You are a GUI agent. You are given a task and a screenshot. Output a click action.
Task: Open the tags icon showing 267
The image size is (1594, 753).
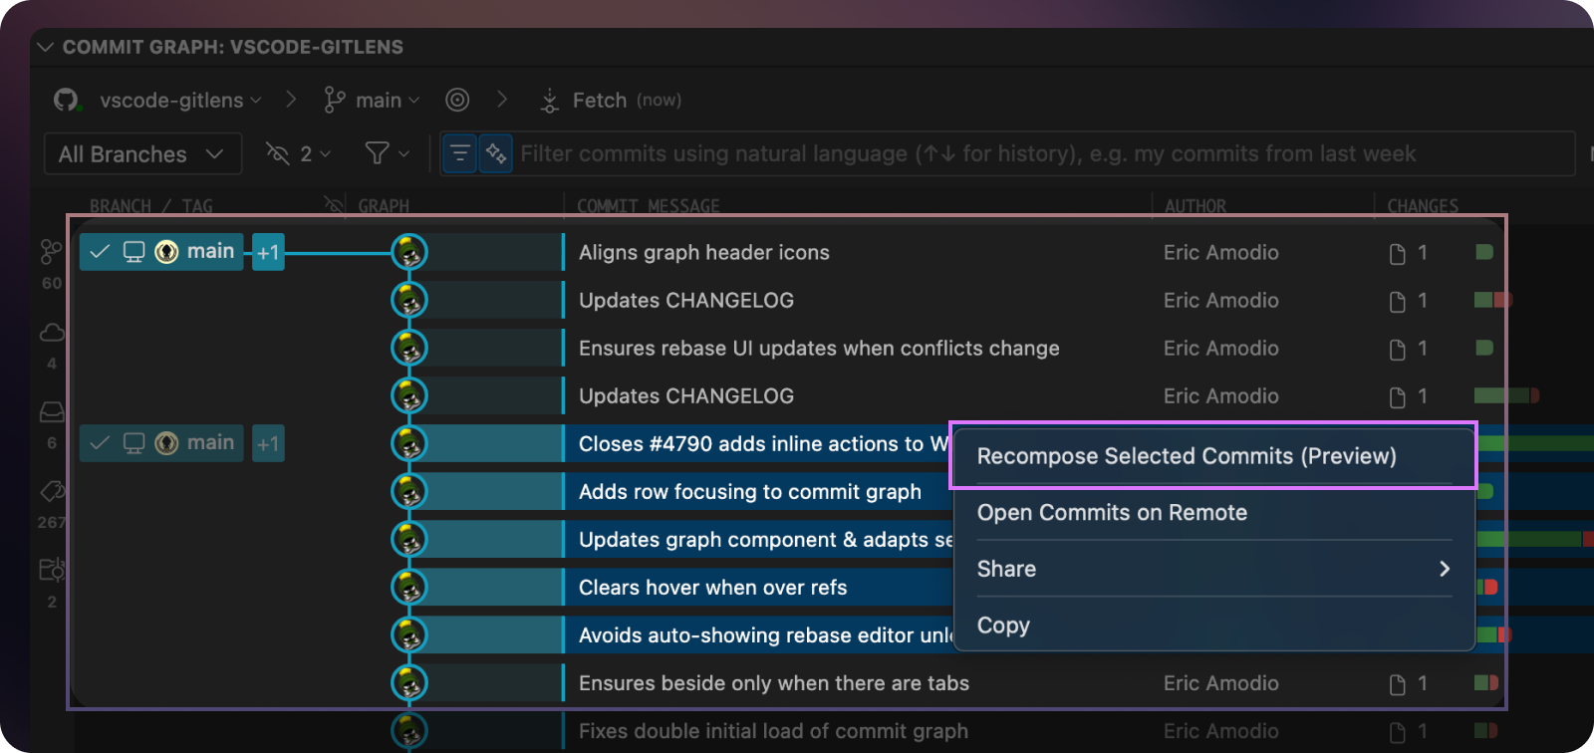pos(51,491)
